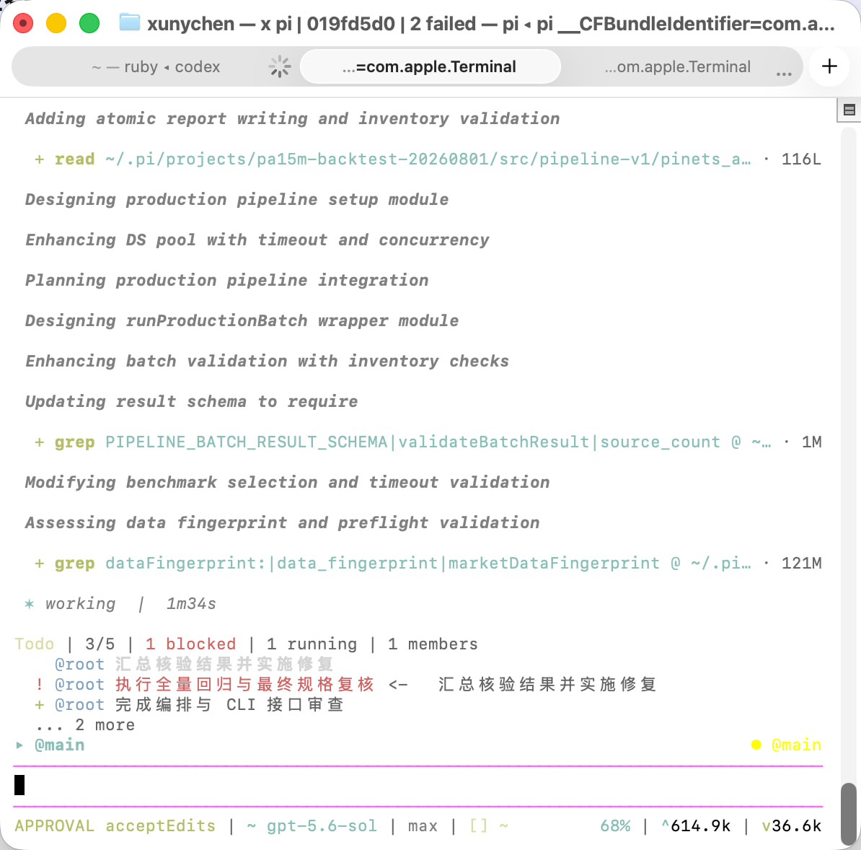Click the "v36.6k" output tokens value
The width and height of the screenshot is (861, 850).
792,825
